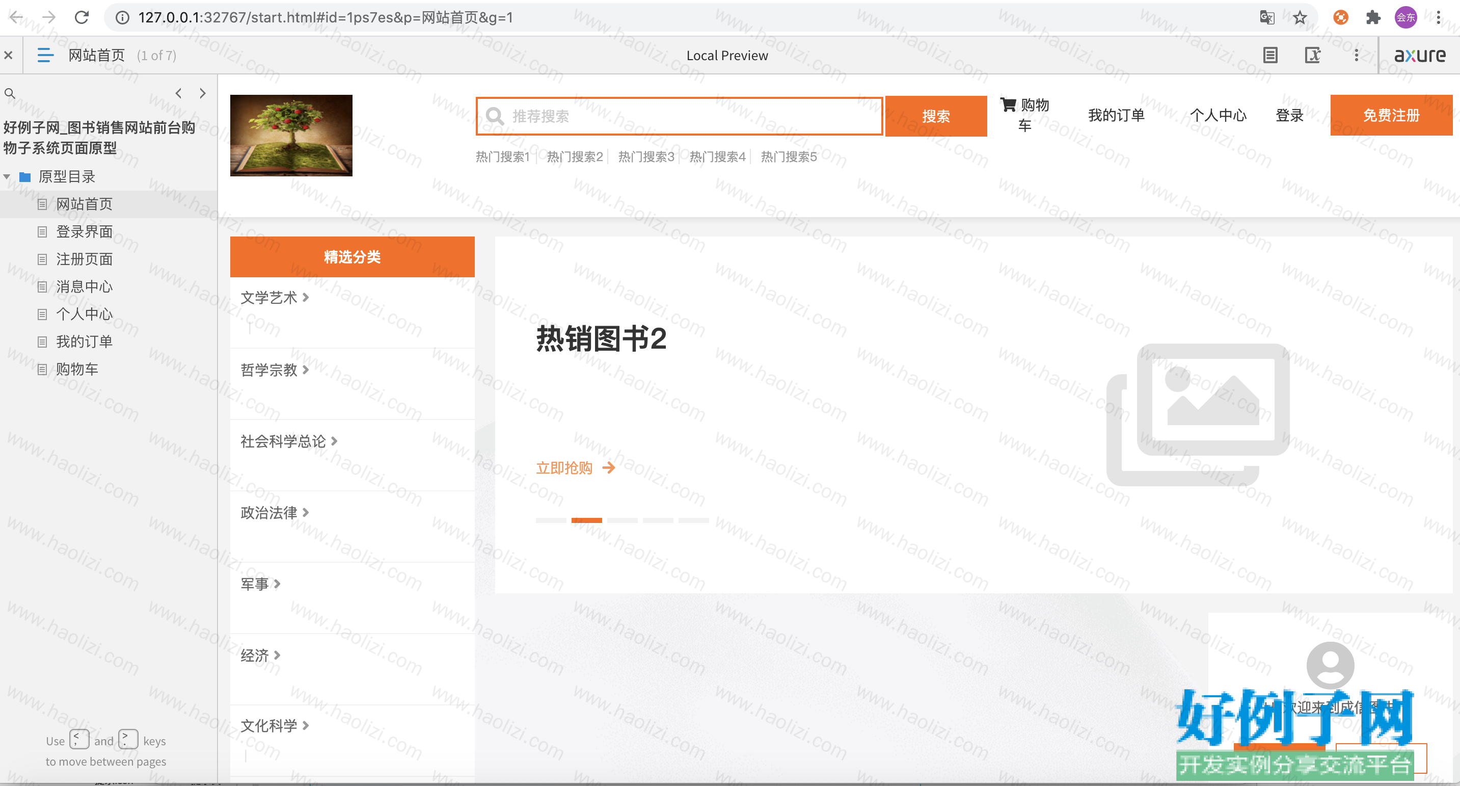
Task: Expand the 军事 category
Action: tap(261, 585)
